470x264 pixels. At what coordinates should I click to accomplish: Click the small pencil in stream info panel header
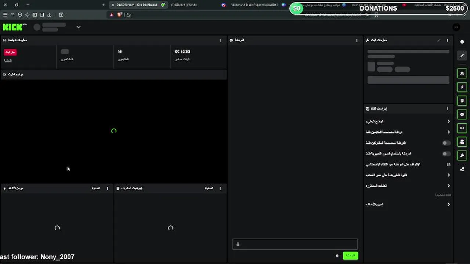(x=438, y=40)
